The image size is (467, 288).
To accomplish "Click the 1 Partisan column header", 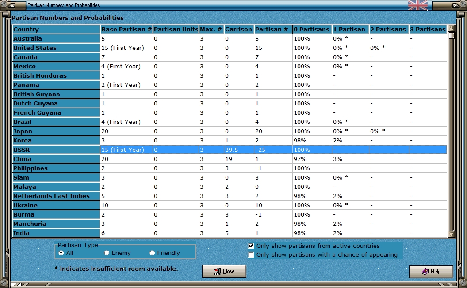I will [x=350, y=29].
